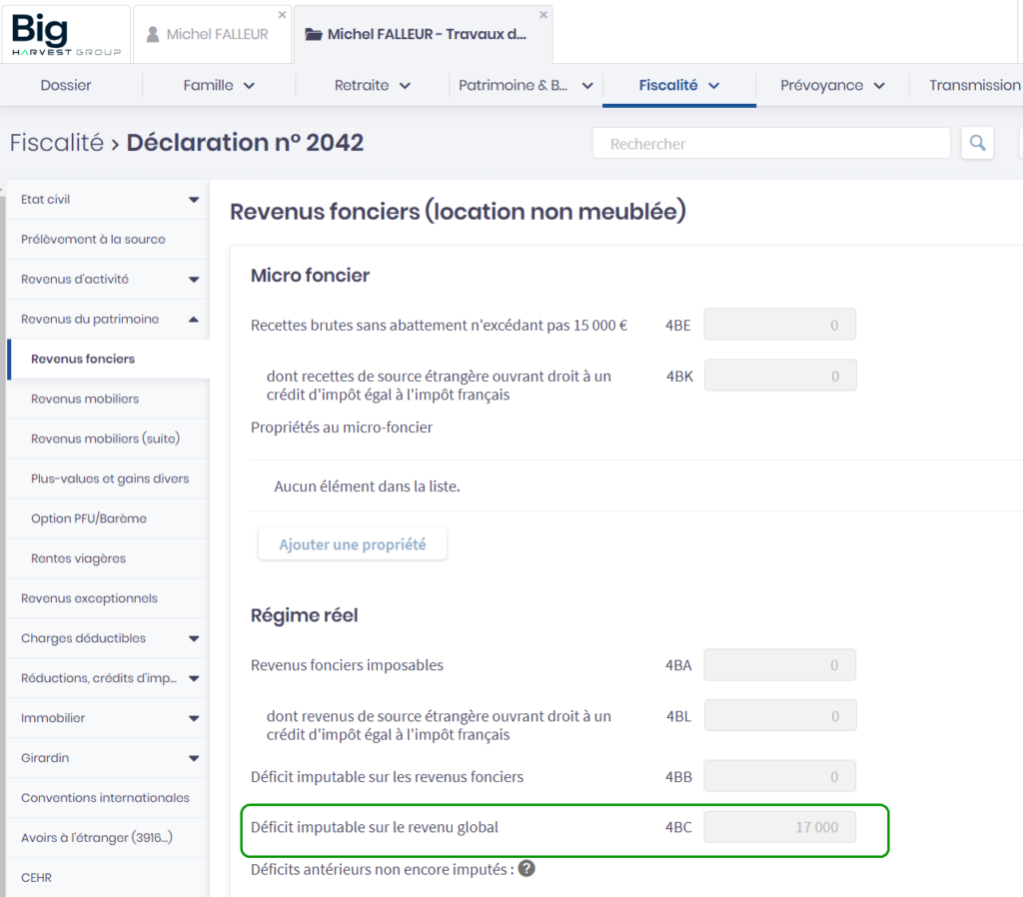Click the 4BC déficit revenu global field
1023x897 pixels.
[x=779, y=827]
